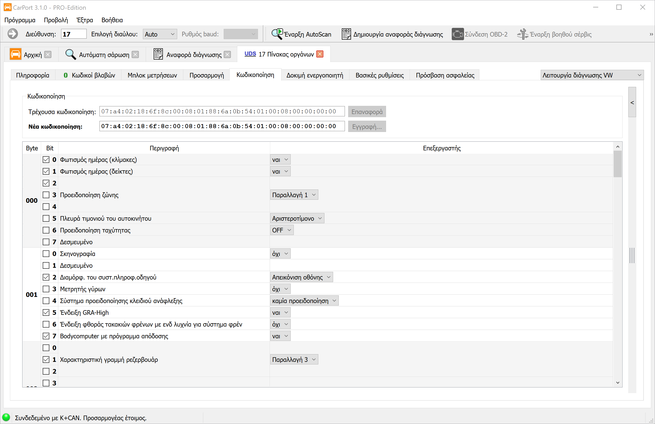Image resolution: width=655 pixels, height=424 pixels.
Task: Close the 17 Πίνακας οργάνων tab
Action: [320, 54]
